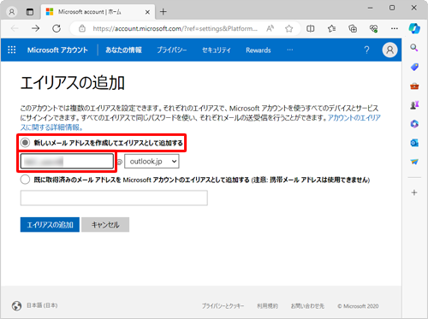Add this page to favorites star

point(289,28)
